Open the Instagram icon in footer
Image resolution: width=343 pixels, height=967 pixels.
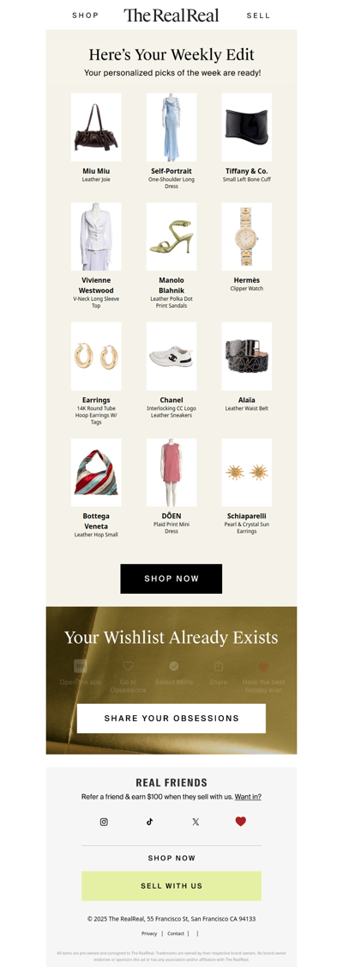pos(104,822)
